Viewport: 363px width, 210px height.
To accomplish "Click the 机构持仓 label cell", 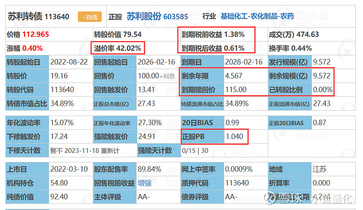I will point(27,183).
